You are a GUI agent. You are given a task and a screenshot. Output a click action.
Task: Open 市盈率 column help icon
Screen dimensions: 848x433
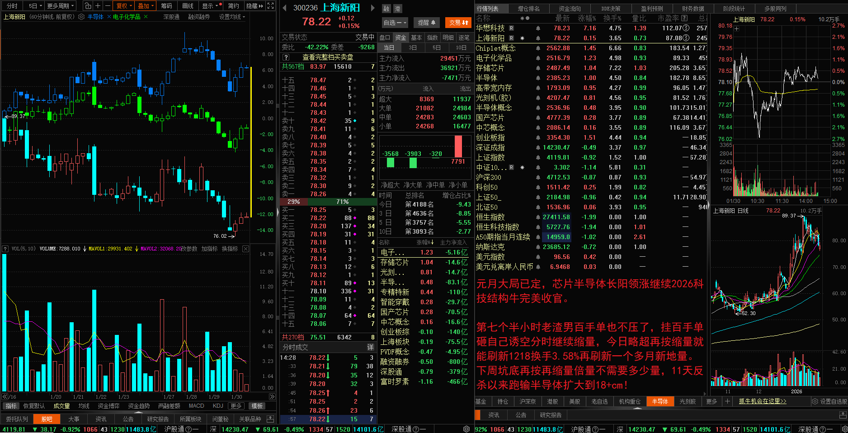tap(684, 18)
